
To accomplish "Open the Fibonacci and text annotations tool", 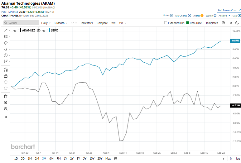I will (6, 36).
